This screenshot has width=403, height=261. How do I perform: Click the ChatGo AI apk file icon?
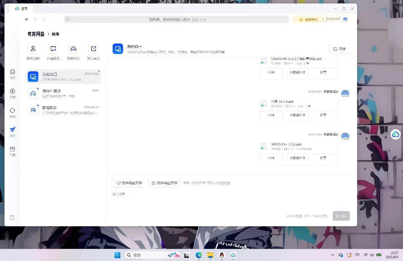[x=264, y=61]
